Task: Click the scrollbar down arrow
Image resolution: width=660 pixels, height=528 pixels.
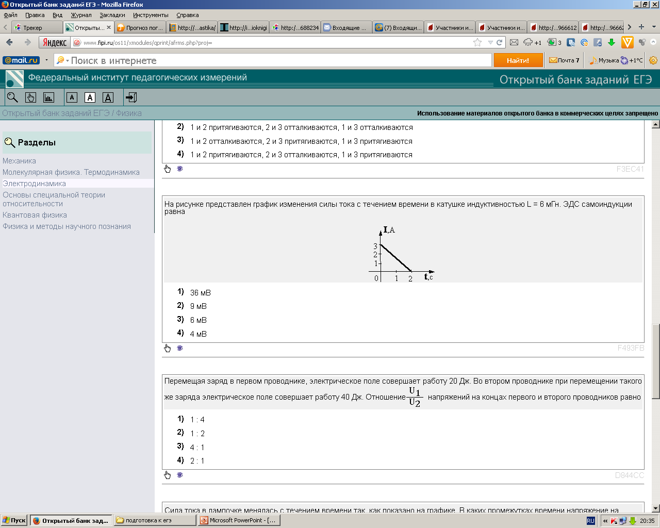Action: tap(656, 508)
